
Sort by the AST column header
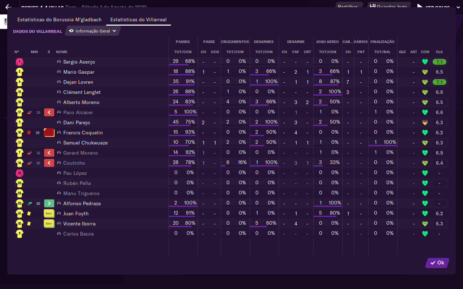pos(414,52)
